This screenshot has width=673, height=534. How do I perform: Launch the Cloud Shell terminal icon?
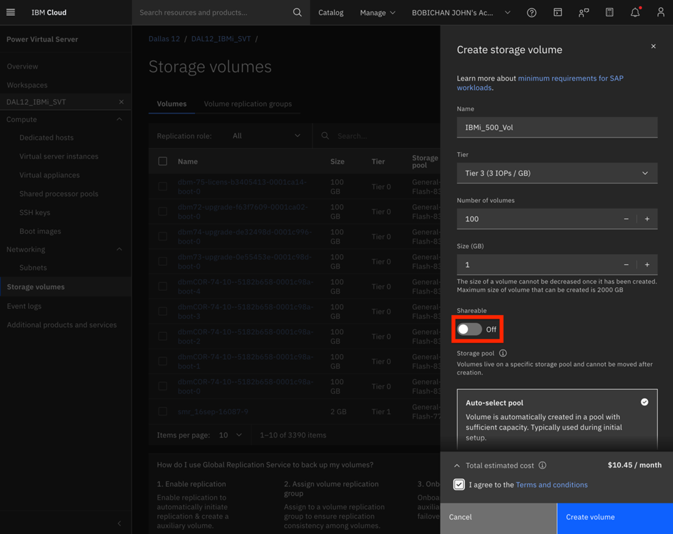(x=557, y=12)
